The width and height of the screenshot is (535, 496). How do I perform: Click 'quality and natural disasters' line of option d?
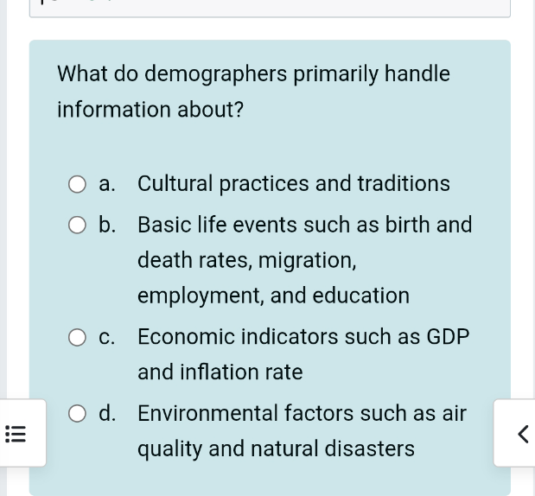(276, 448)
